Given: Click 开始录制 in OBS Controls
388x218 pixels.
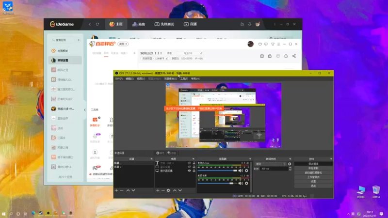Looking at the screenshot, I should pos(313,168).
